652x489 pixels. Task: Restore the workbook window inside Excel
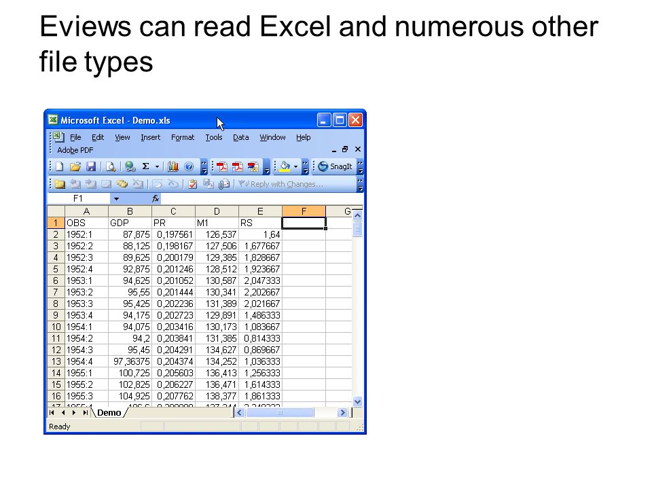pyautogui.click(x=345, y=149)
